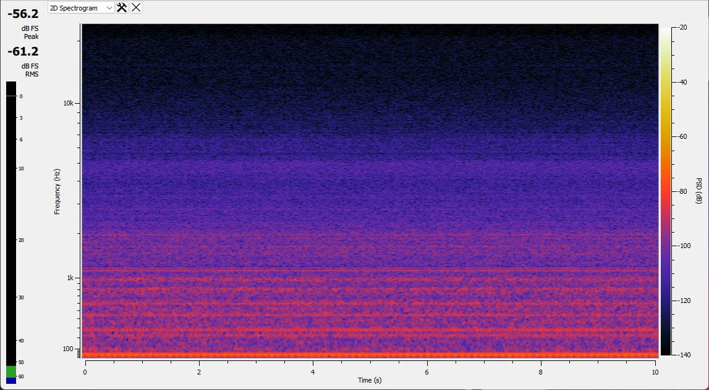Click the 1k frequency axis label
The image size is (709, 390).
(x=70, y=278)
